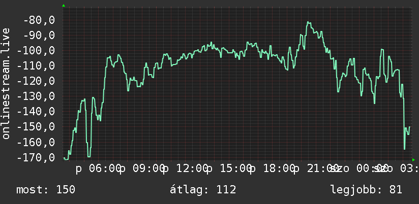419x204 pixels.
Task: Select the p 09:00 time label
Action: pyautogui.click(x=141, y=169)
